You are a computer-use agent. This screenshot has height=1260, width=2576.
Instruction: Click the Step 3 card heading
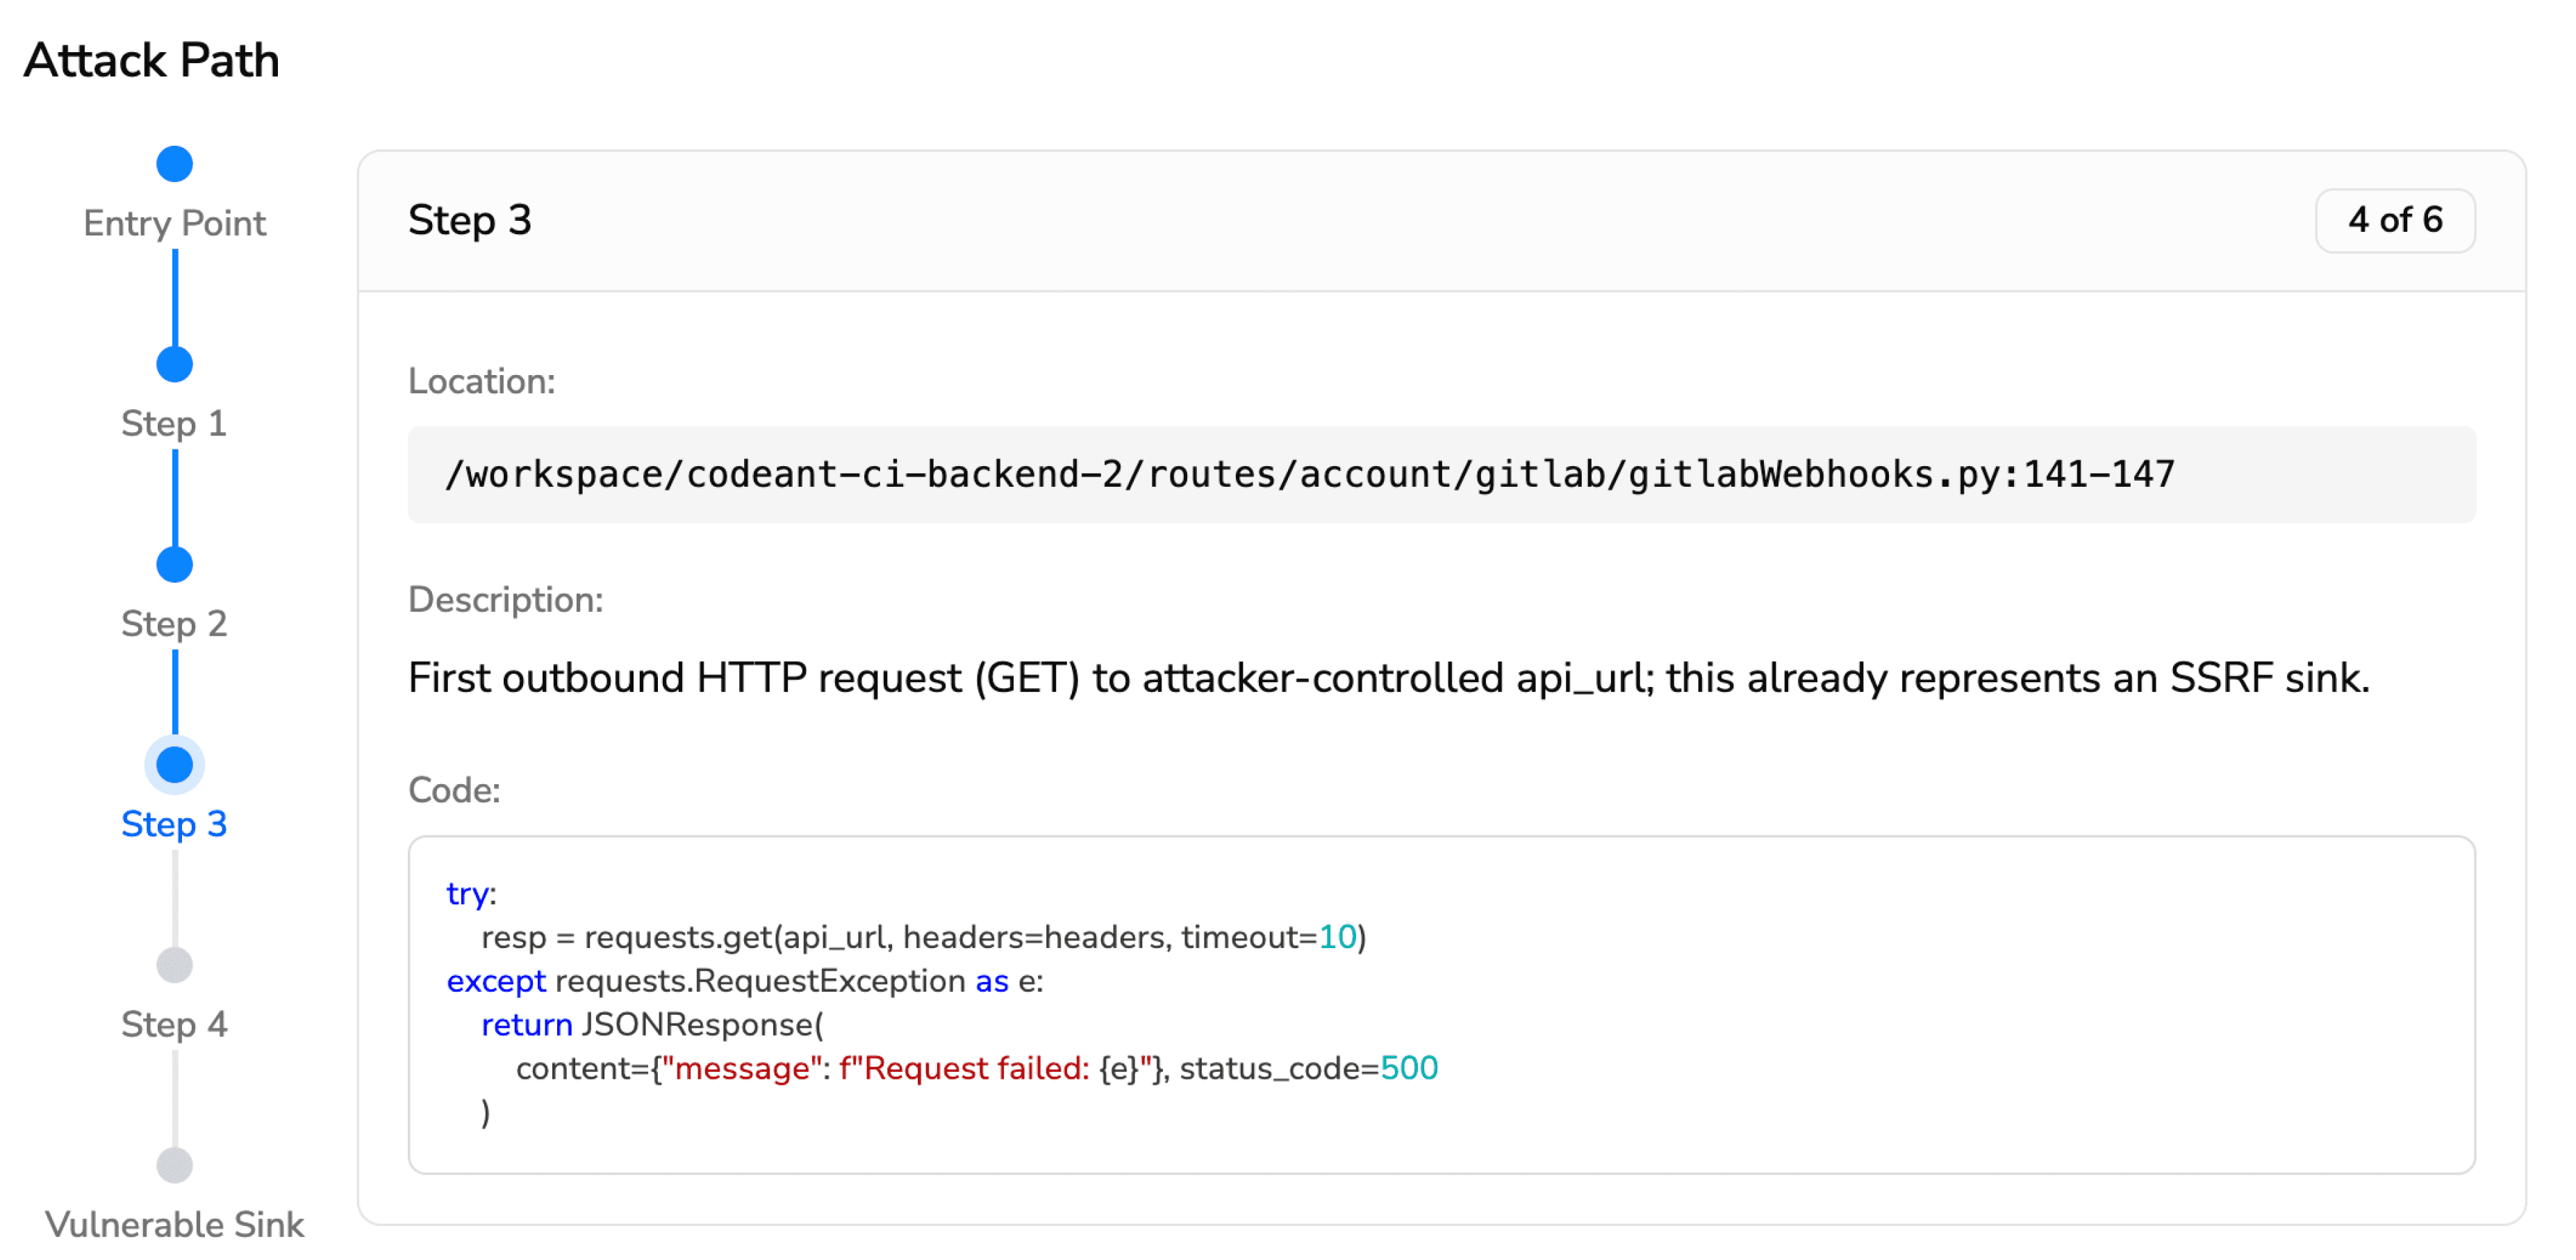[469, 220]
